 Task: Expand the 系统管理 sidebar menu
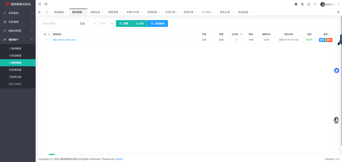(x=18, y=22)
